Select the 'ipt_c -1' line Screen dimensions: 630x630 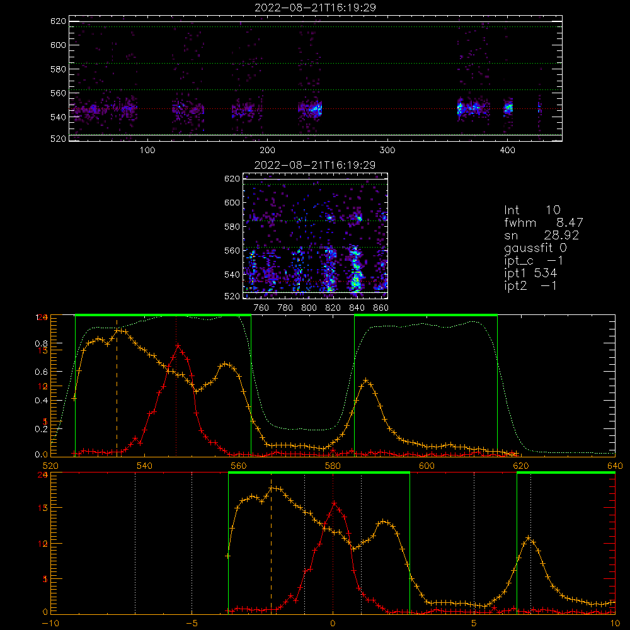click(x=534, y=261)
